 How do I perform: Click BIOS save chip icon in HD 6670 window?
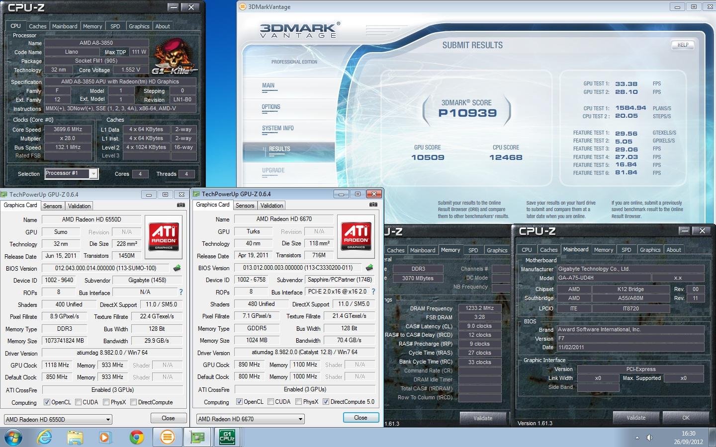point(369,268)
